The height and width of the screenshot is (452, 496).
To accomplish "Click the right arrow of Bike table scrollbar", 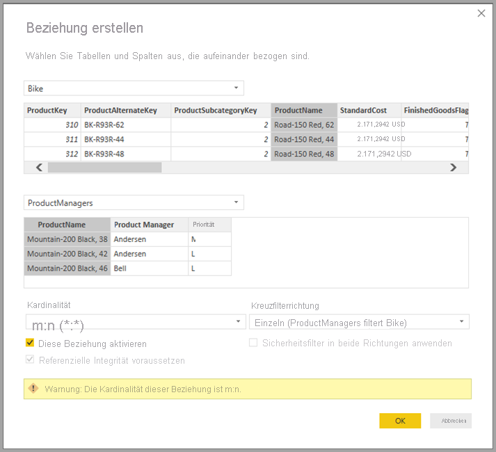I will tap(454, 168).
